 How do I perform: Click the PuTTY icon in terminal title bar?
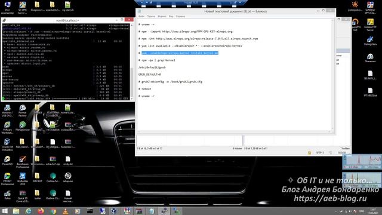point(4,20)
